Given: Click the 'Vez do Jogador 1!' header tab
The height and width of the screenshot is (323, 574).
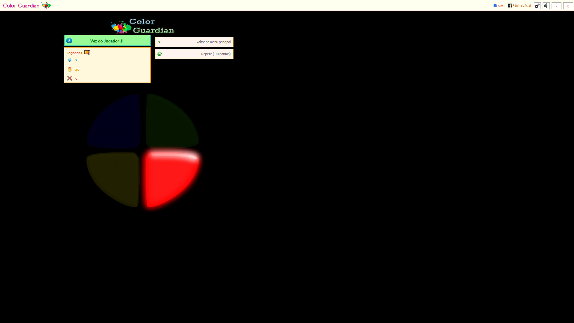Looking at the screenshot, I should [107, 41].
